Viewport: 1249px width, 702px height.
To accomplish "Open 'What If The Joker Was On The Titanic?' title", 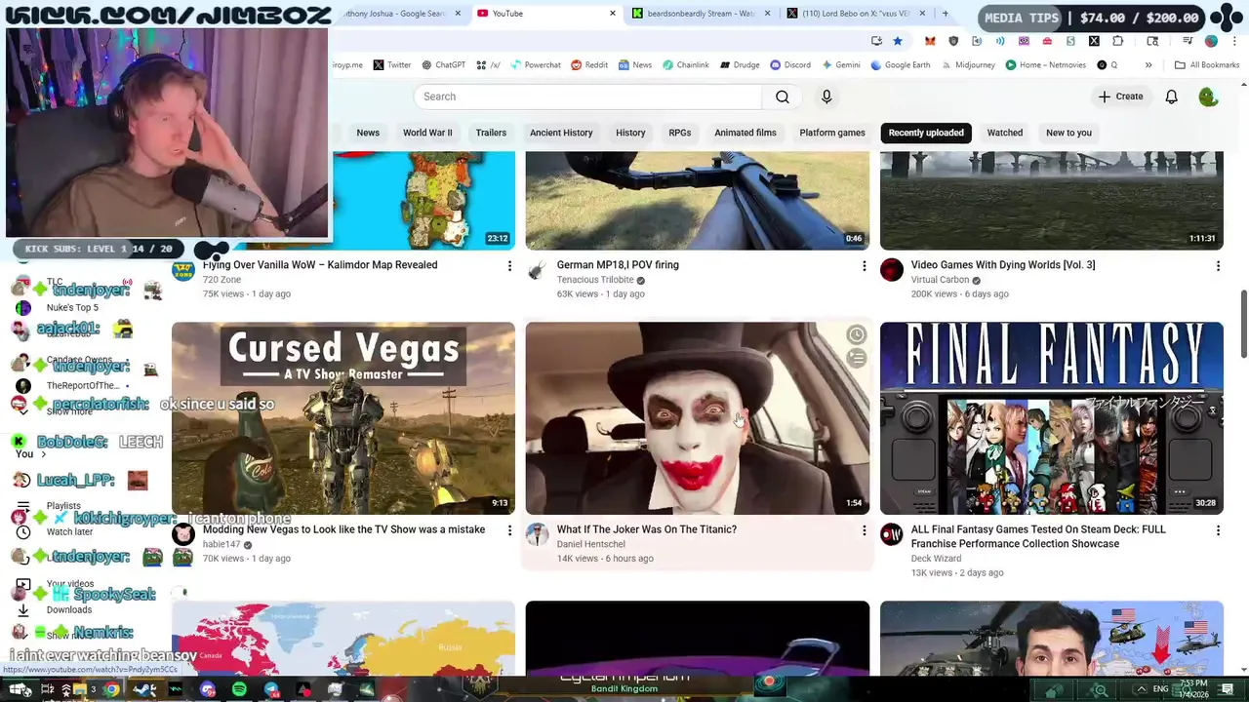I will [647, 529].
